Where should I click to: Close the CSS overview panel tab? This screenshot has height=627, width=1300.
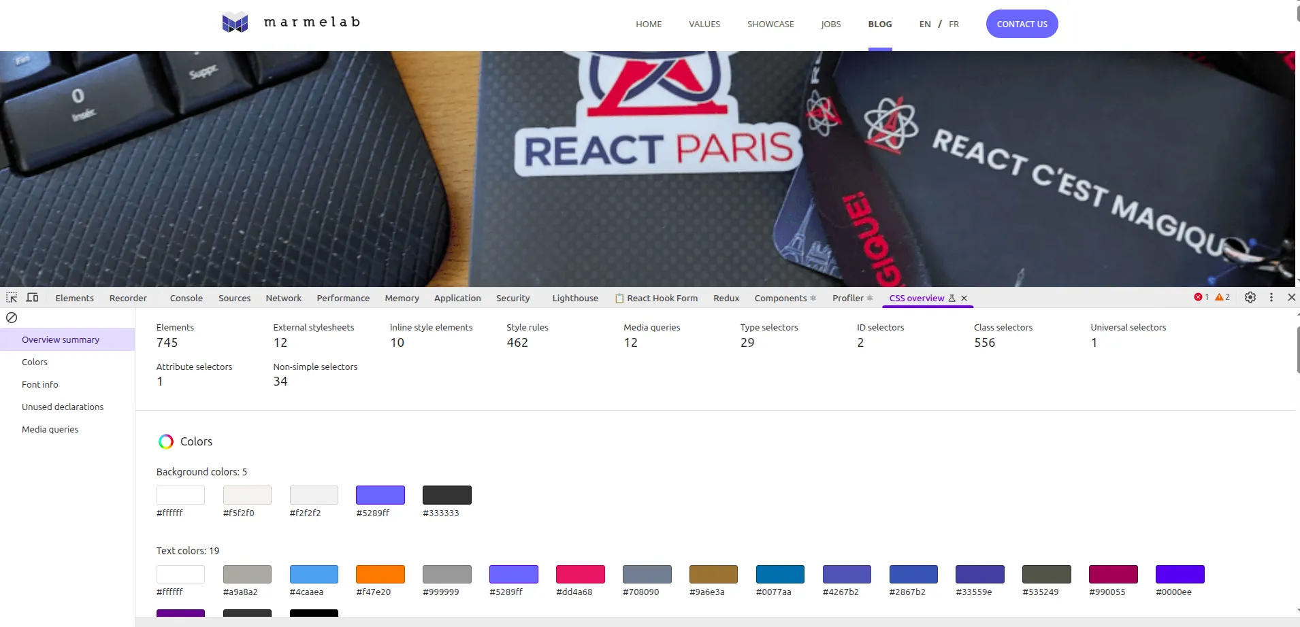click(x=963, y=298)
